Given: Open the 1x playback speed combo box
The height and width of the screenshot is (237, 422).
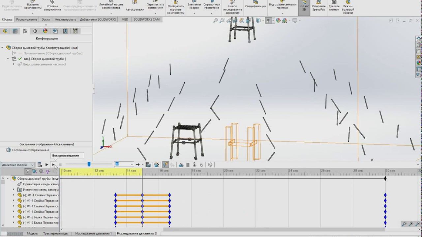Looking at the screenshot, I should click(124, 164).
